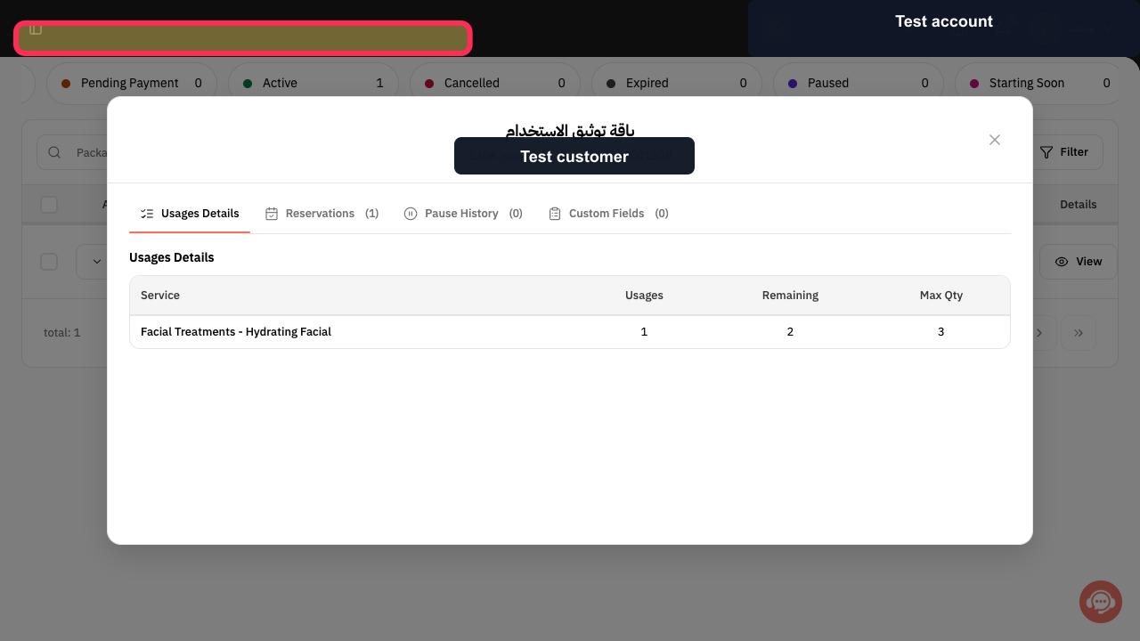Screen dimensions: 1140x641
Task: Click the Hydrating Facial service row
Action: (x=570, y=332)
